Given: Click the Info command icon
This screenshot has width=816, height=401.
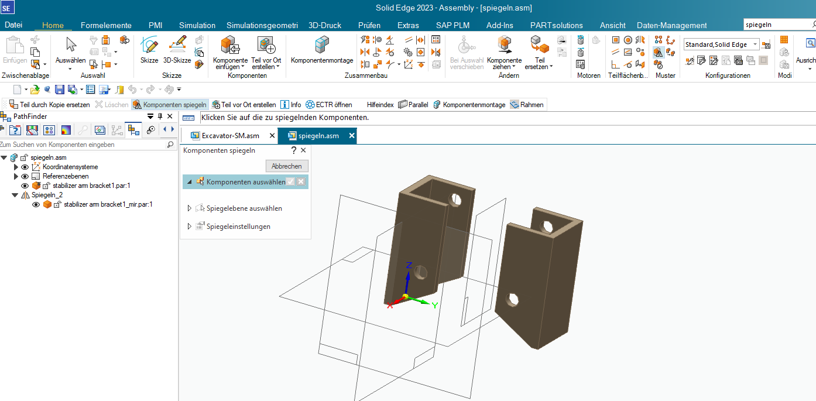Looking at the screenshot, I should tap(291, 105).
